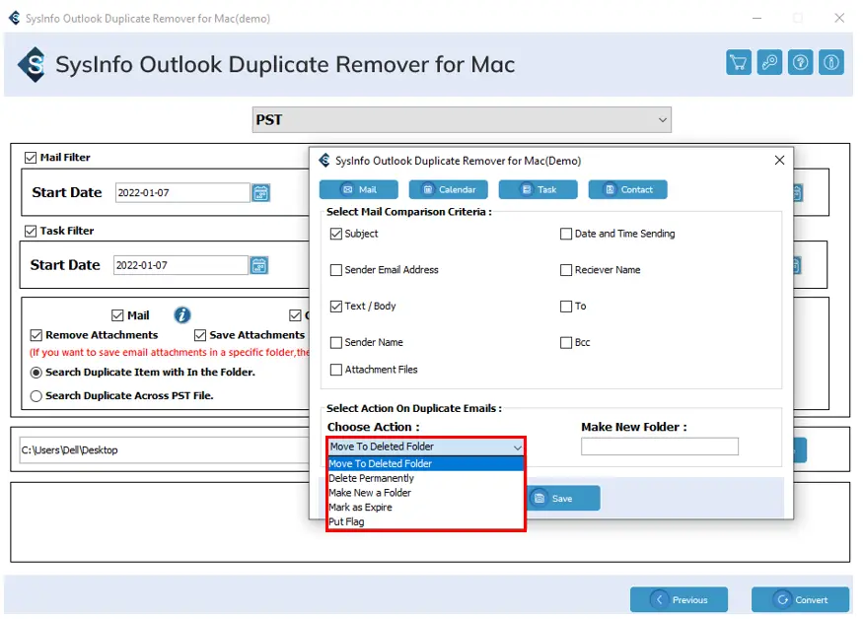The width and height of the screenshot is (863, 619).
Task: Open calendar picker for Mail Filter start date
Action: (260, 193)
